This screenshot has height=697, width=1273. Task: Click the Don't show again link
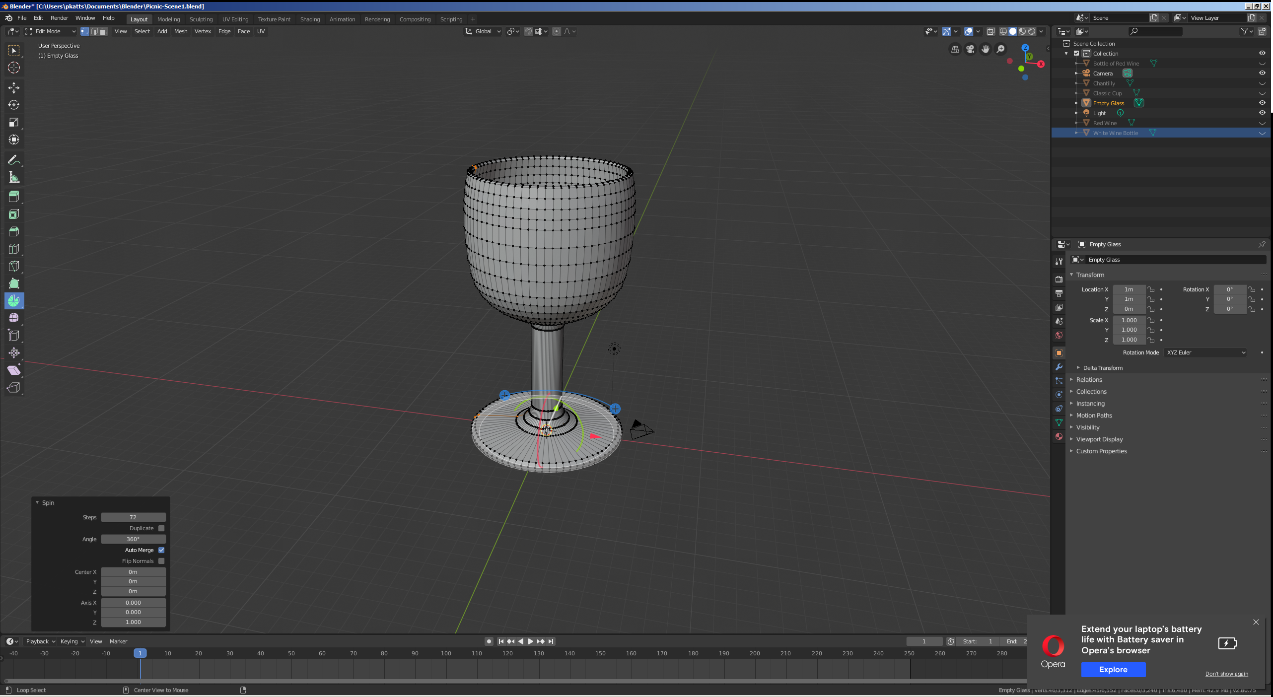(1226, 674)
